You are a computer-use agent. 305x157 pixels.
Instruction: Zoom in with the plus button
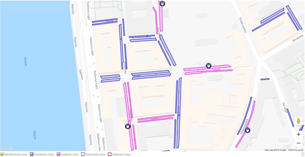point(298,134)
